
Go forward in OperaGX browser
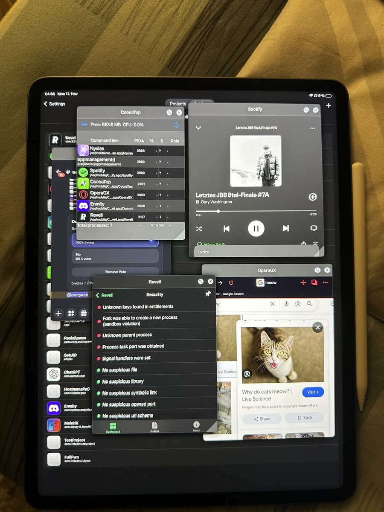tap(220, 282)
